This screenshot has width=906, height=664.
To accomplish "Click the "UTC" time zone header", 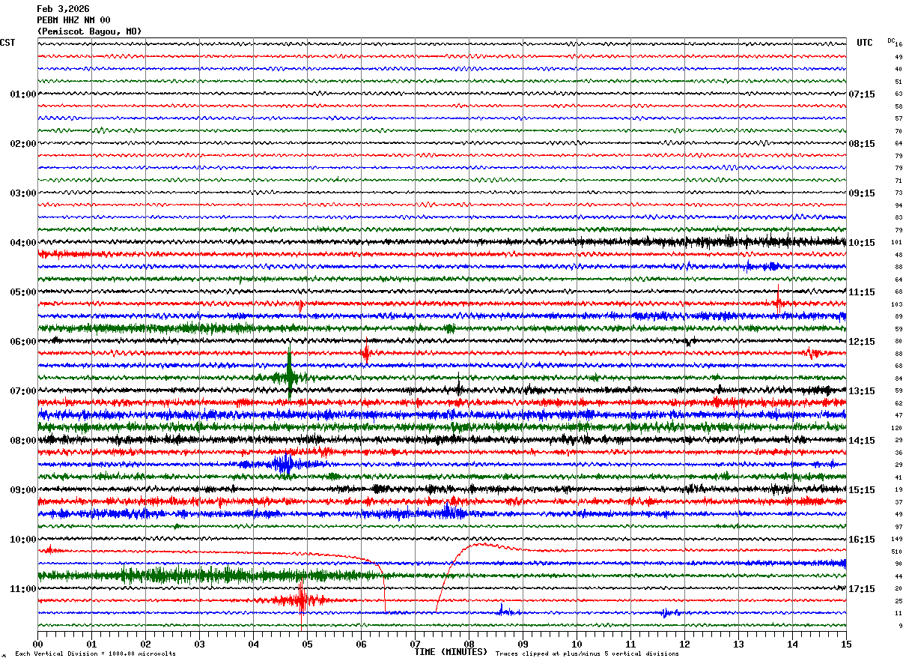I will pyautogui.click(x=865, y=43).
